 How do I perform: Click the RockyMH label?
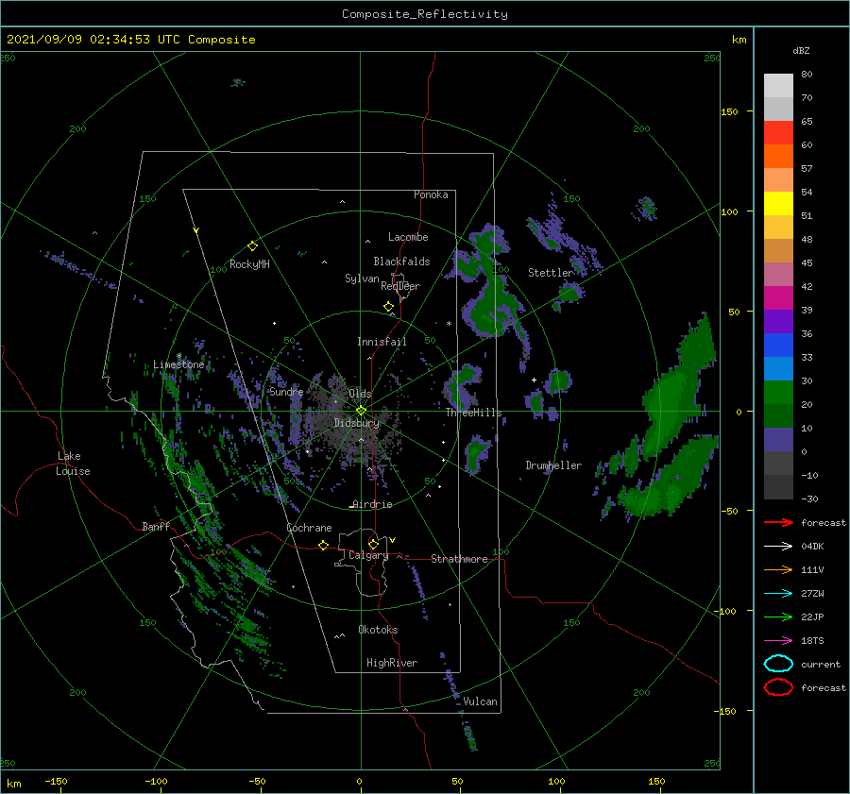pos(249,264)
